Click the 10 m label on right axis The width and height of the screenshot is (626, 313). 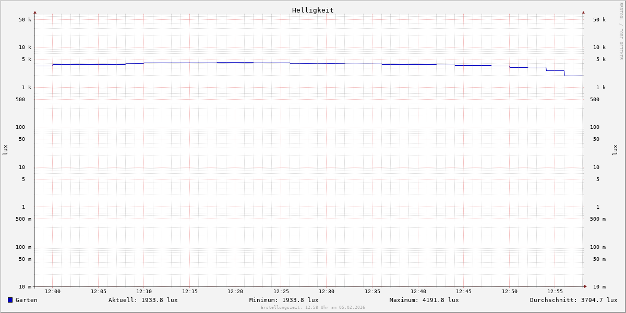[599, 287]
